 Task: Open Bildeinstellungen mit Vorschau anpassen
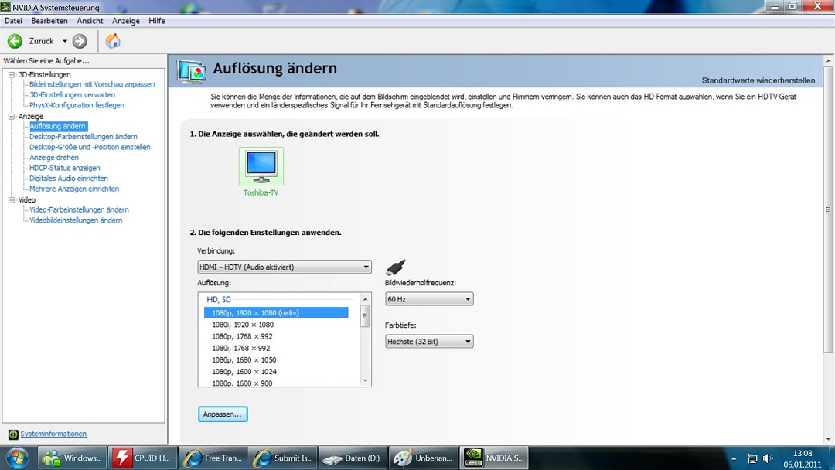[92, 84]
